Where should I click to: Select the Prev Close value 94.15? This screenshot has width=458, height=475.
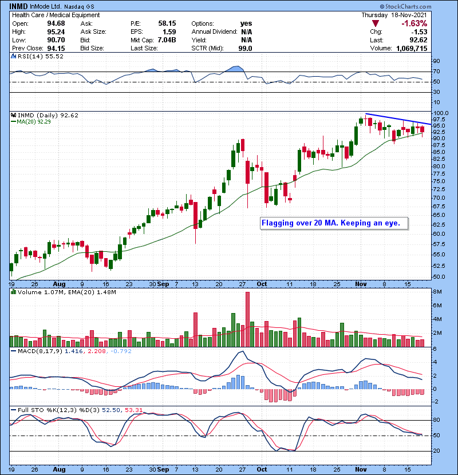56,49
